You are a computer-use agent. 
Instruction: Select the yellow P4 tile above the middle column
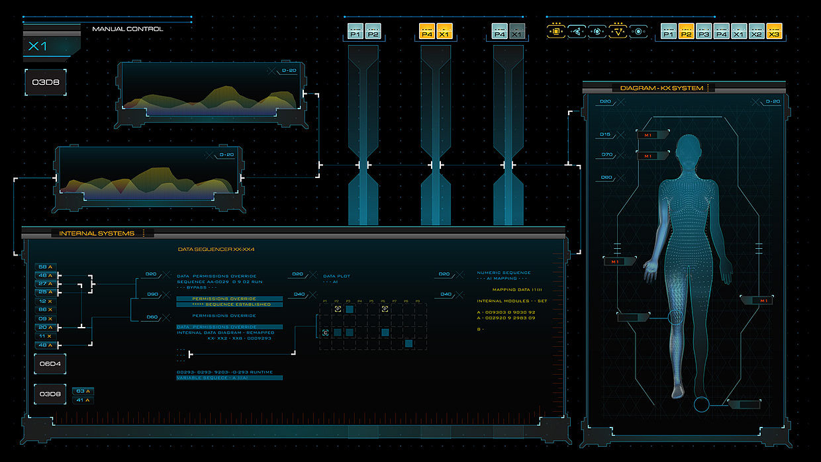(427, 31)
